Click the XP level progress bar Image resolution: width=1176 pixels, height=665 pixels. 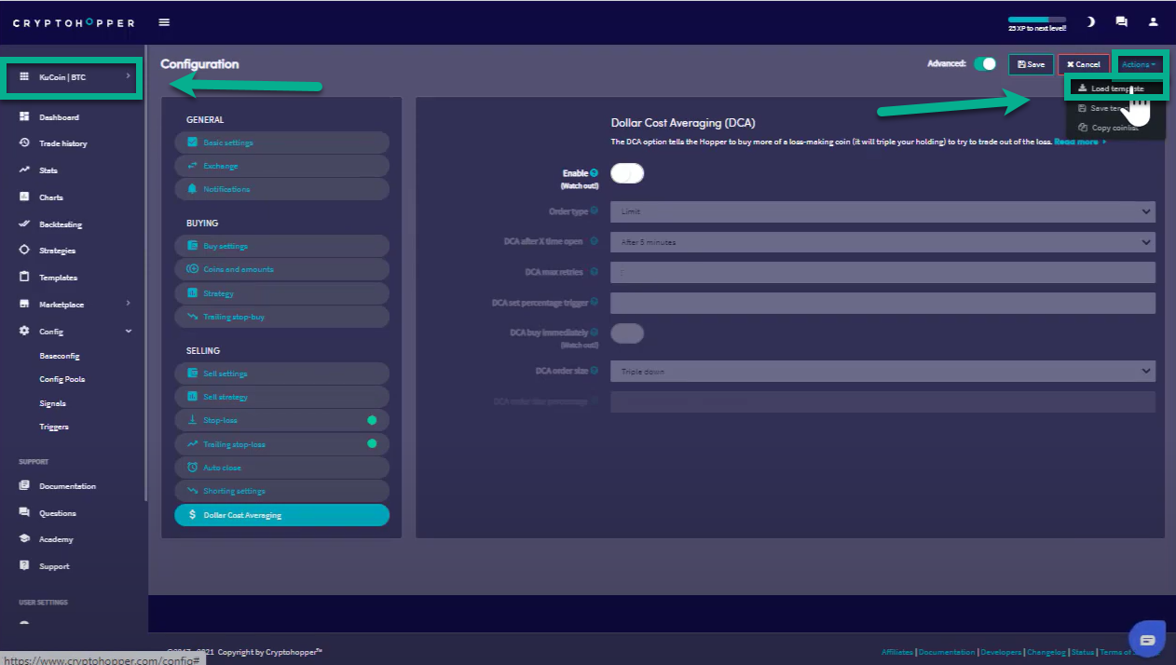pyautogui.click(x=1036, y=20)
